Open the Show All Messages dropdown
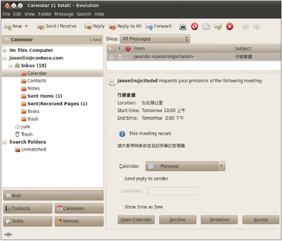282x241 pixels. 155,39
